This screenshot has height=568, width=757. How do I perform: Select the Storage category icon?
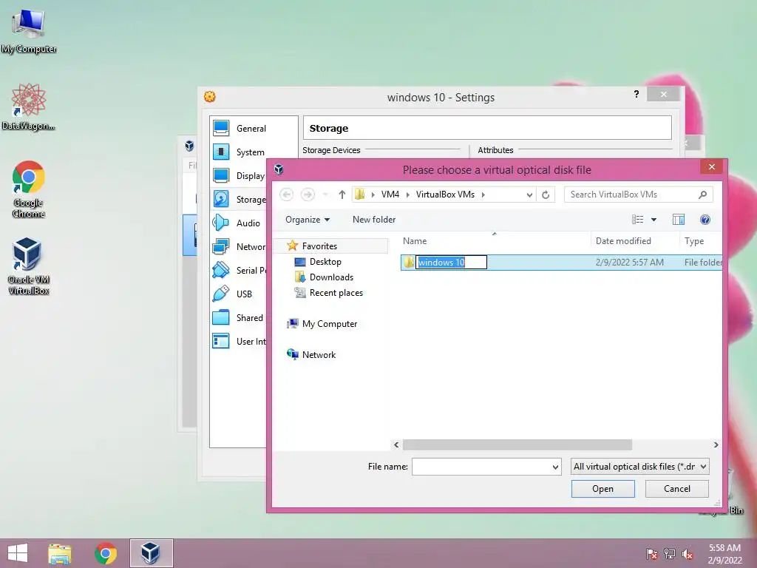(x=221, y=199)
